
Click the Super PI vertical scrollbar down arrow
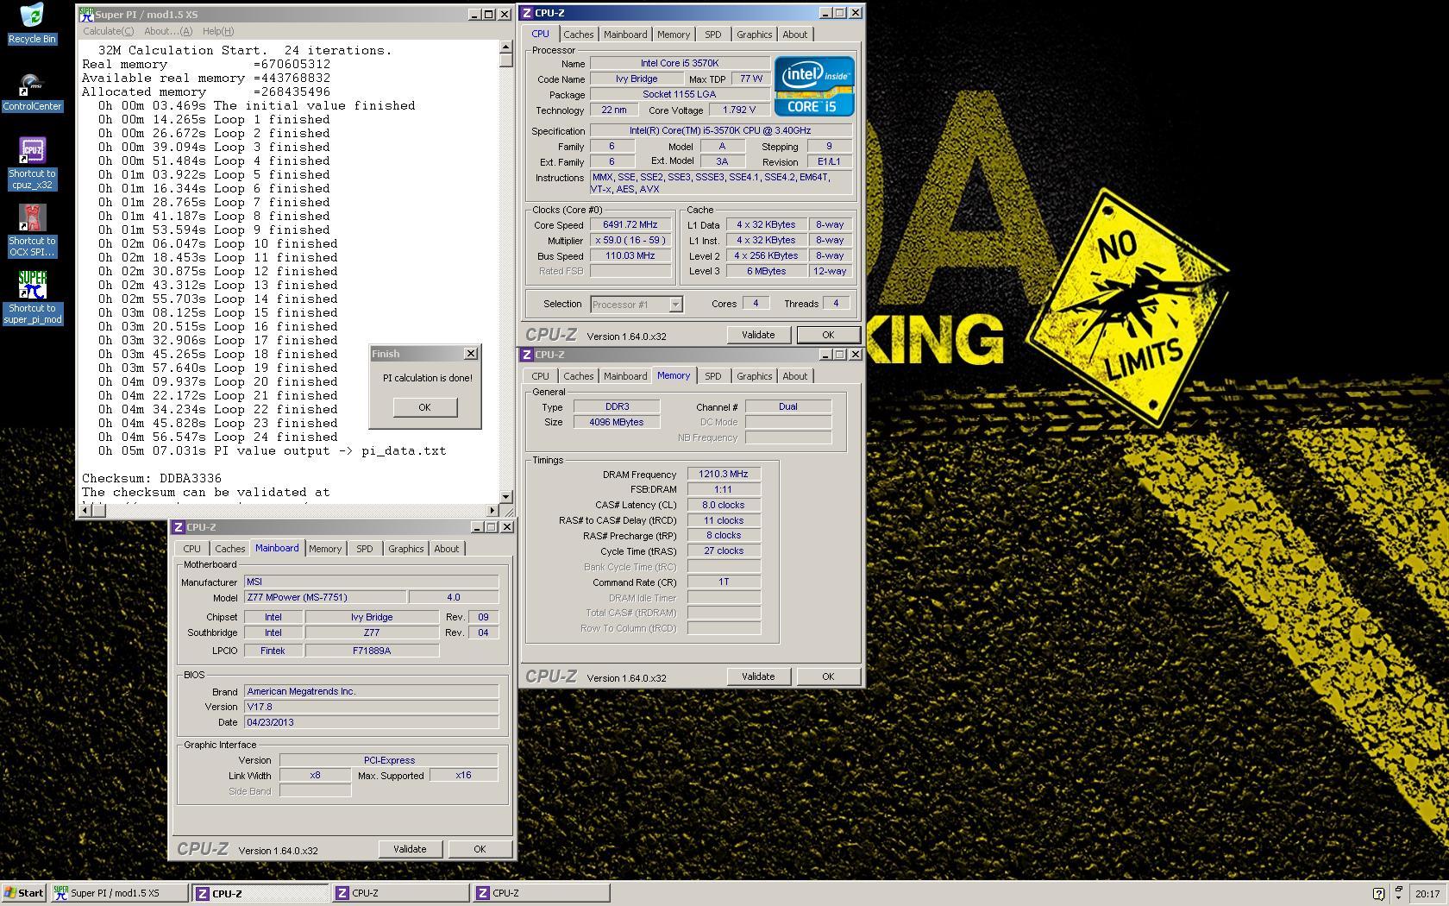point(506,496)
